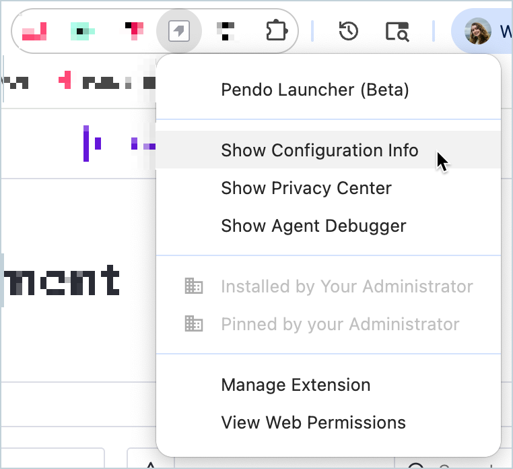
Task: Click the Pendo Launcher extension icon
Action: (x=179, y=31)
